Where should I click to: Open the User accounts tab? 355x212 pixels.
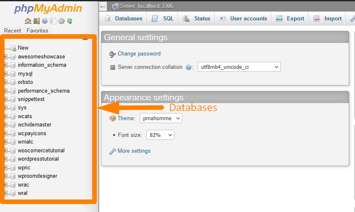[243, 19]
